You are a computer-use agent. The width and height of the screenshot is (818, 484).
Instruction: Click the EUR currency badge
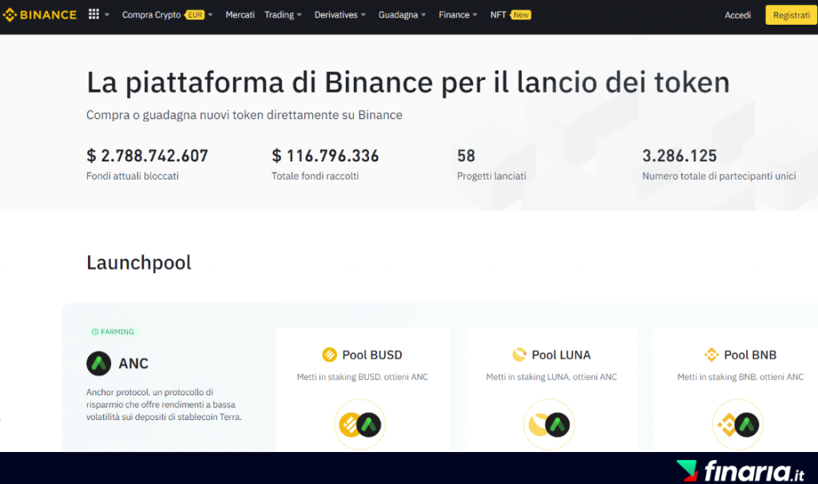[195, 14]
